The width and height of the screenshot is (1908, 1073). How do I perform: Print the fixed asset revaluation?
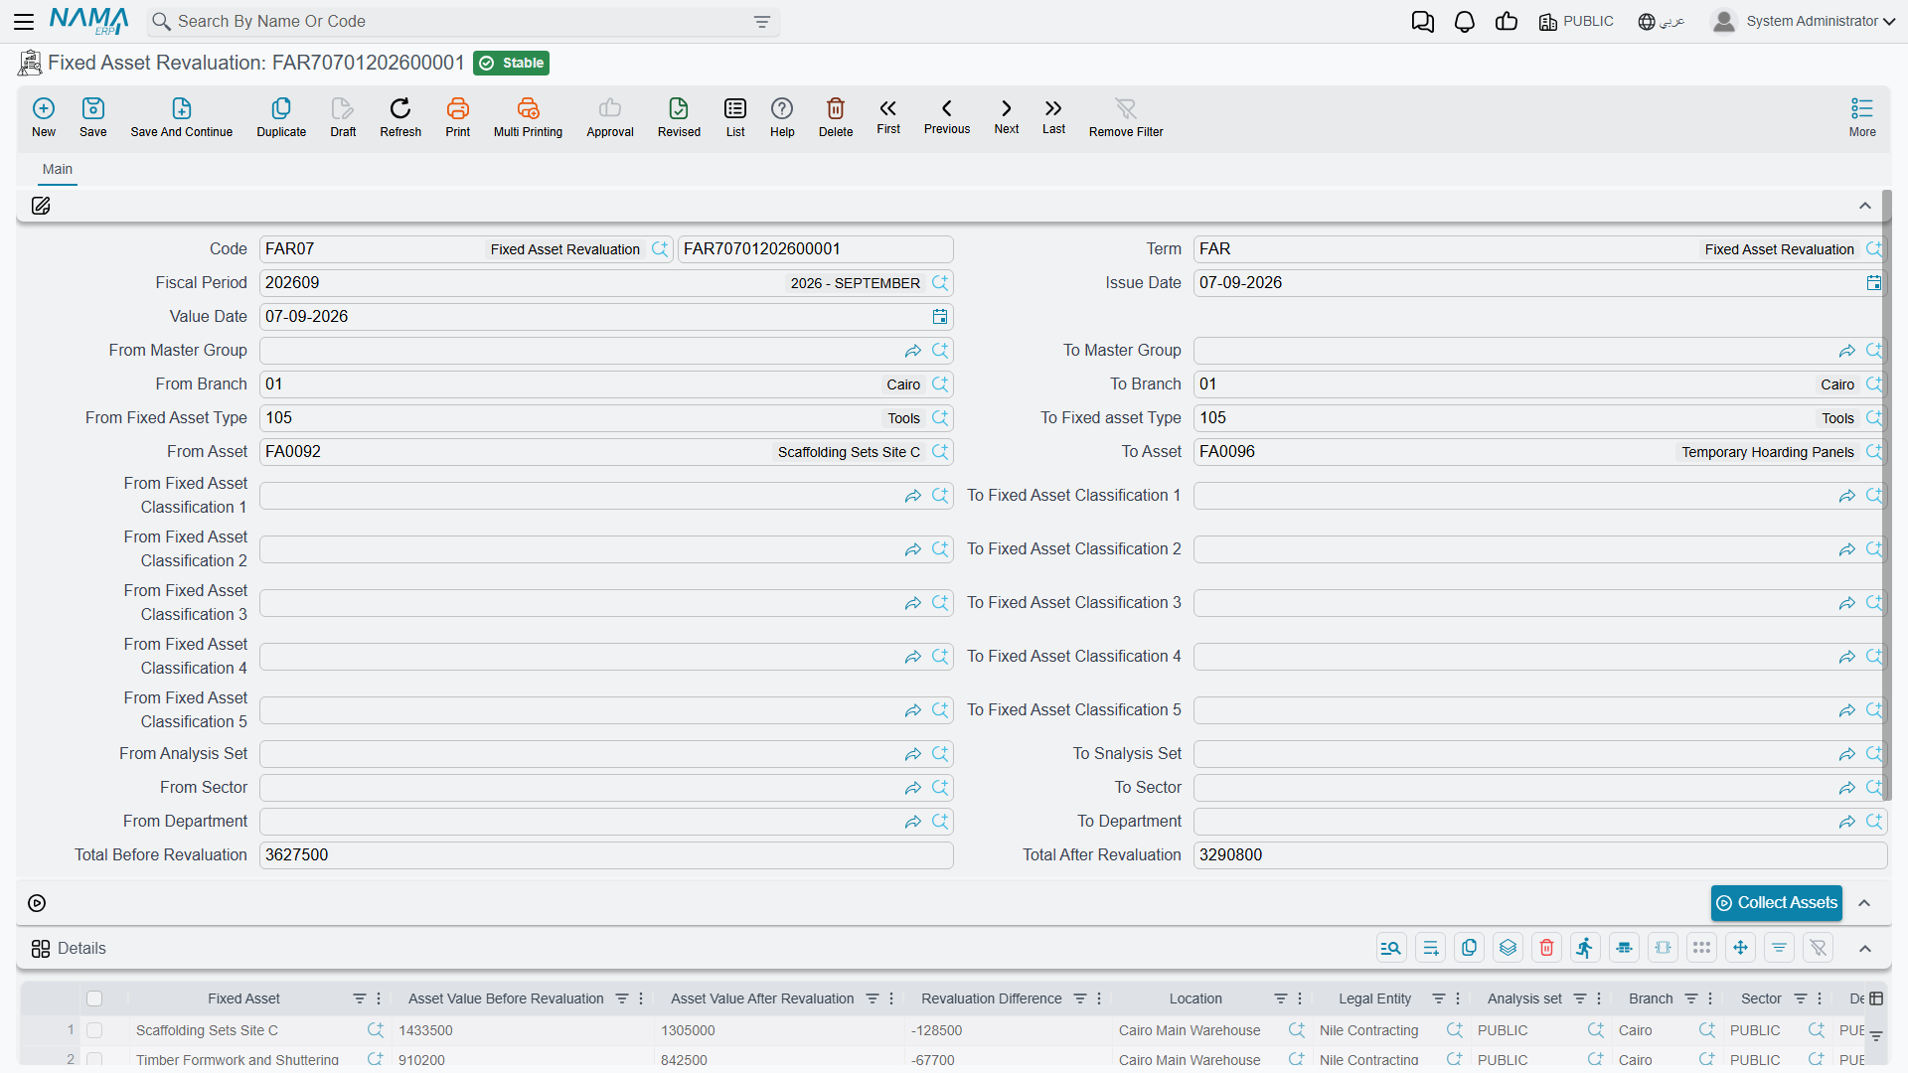point(458,117)
